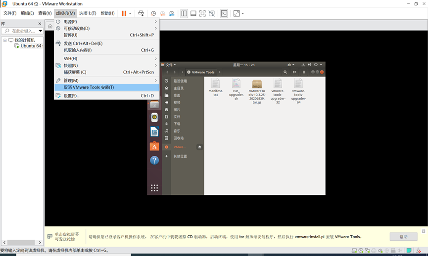Select 捕获屏幕 (C) menu entry

coord(107,72)
